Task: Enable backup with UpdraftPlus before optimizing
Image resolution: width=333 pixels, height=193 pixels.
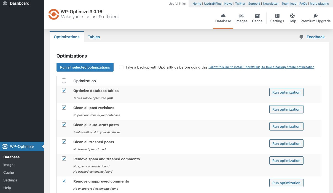Action: tap(121, 67)
